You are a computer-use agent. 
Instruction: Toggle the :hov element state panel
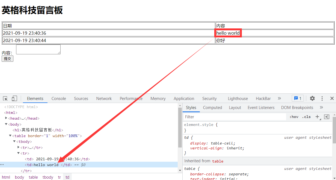coord(294,117)
